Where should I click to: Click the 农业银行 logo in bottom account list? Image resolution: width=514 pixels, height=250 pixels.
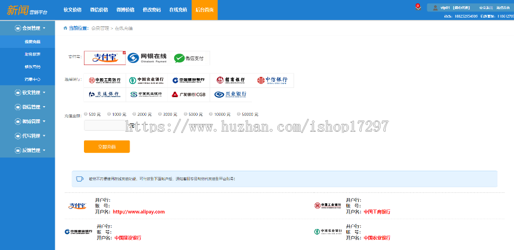coord(327,232)
